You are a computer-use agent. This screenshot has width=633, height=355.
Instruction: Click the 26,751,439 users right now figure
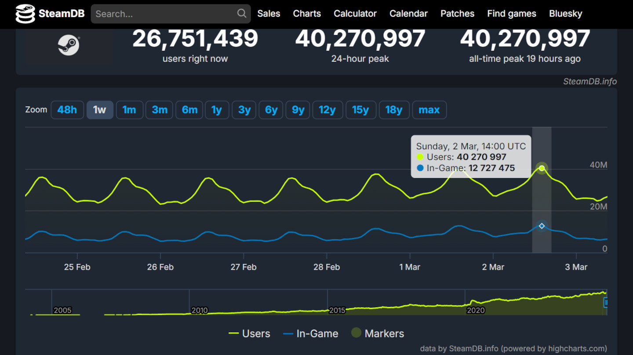(x=195, y=38)
